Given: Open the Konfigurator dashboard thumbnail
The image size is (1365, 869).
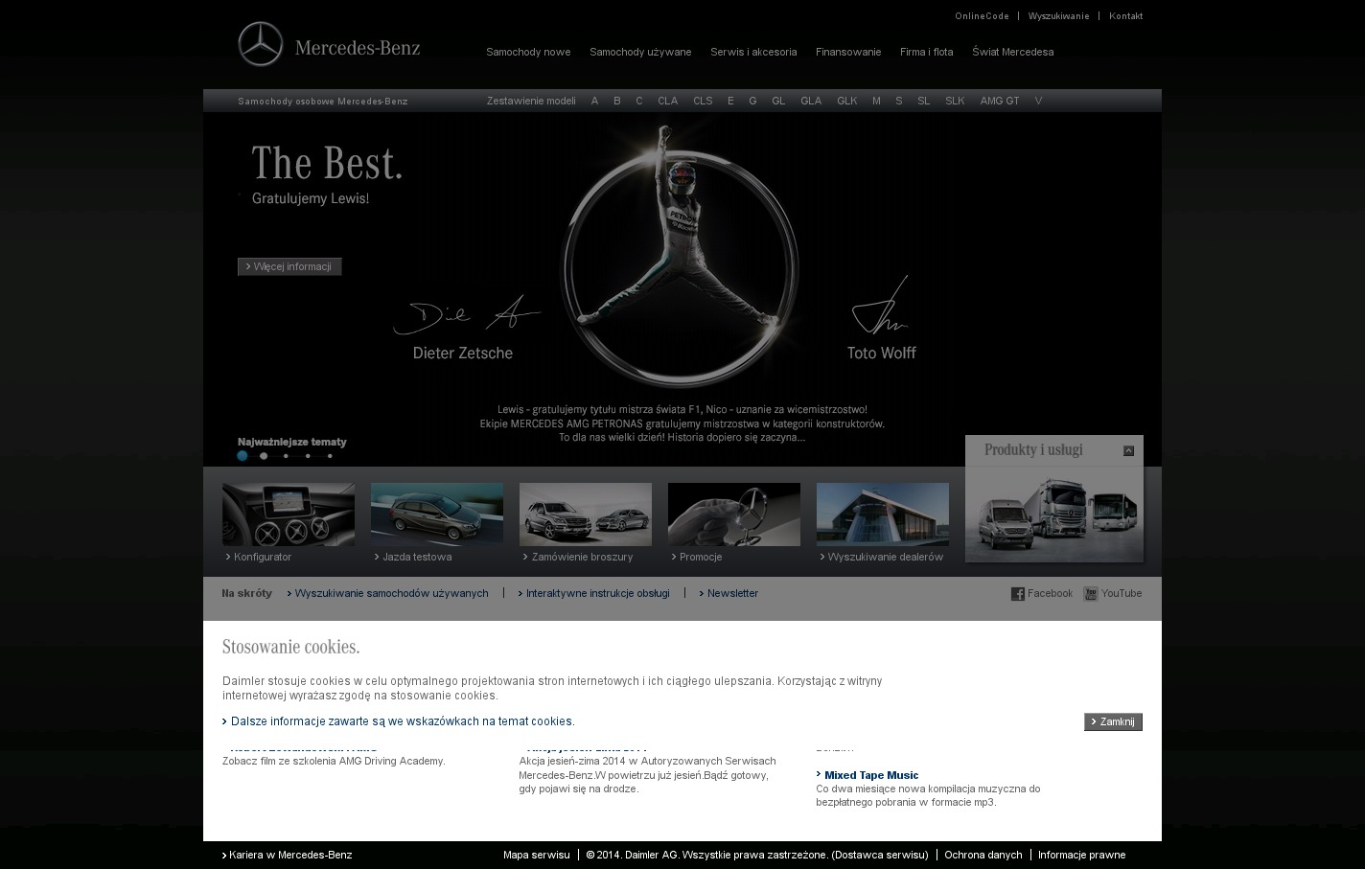Looking at the screenshot, I should (x=289, y=515).
